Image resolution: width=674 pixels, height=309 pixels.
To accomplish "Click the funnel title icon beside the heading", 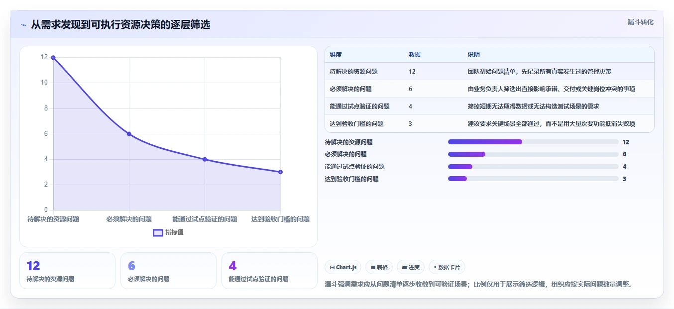I will coord(24,25).
